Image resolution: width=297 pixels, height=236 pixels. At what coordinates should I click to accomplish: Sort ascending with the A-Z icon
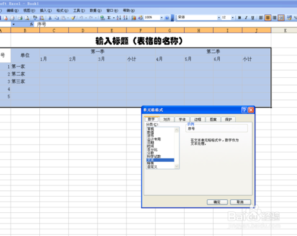[119, 18]
